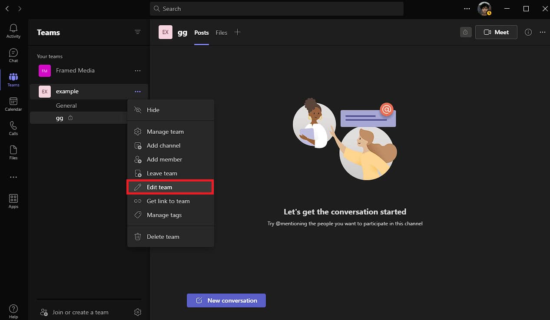550x320 pixels.
Task: Open the team settings gear
Action: [138, 312]
